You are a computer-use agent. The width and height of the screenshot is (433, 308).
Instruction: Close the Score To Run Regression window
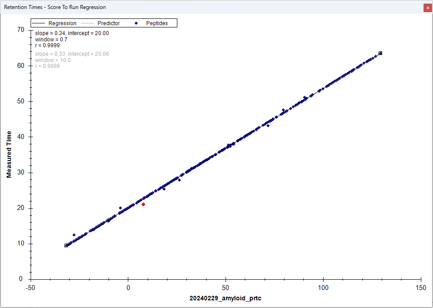coord(427,8)
